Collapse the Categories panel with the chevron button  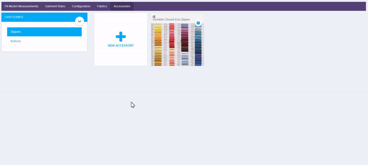79,21
